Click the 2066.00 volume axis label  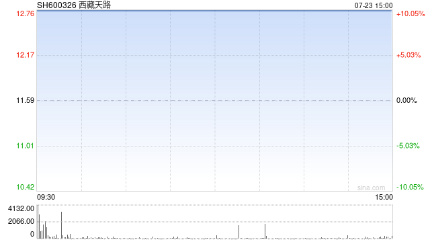[x=21, y=221]
